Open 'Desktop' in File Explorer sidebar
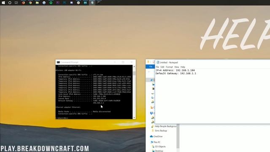This screenshot has width=270, height=152. [x=157, y=151]
